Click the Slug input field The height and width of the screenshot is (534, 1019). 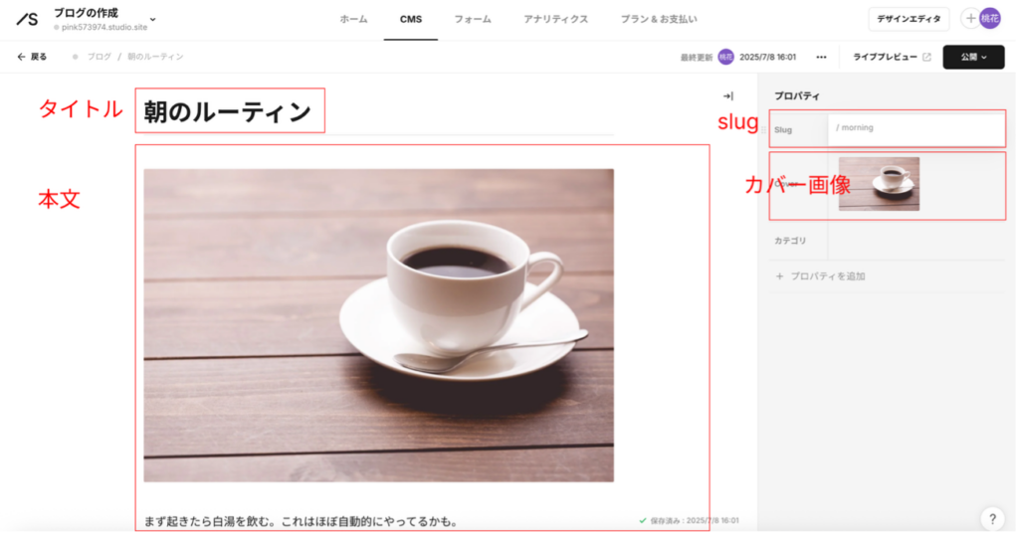pos(916,128)
